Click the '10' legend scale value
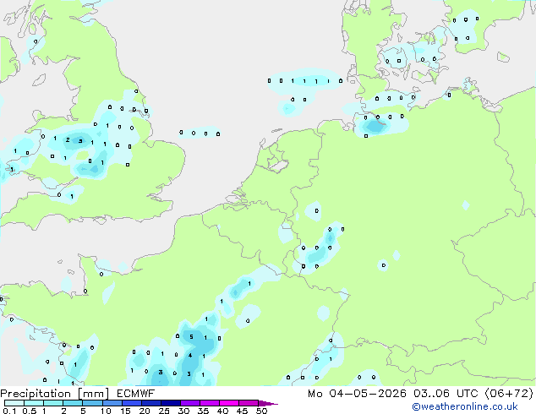Image resolution: width=536 pixels, height=414 pixels. [x=106, y=411]
